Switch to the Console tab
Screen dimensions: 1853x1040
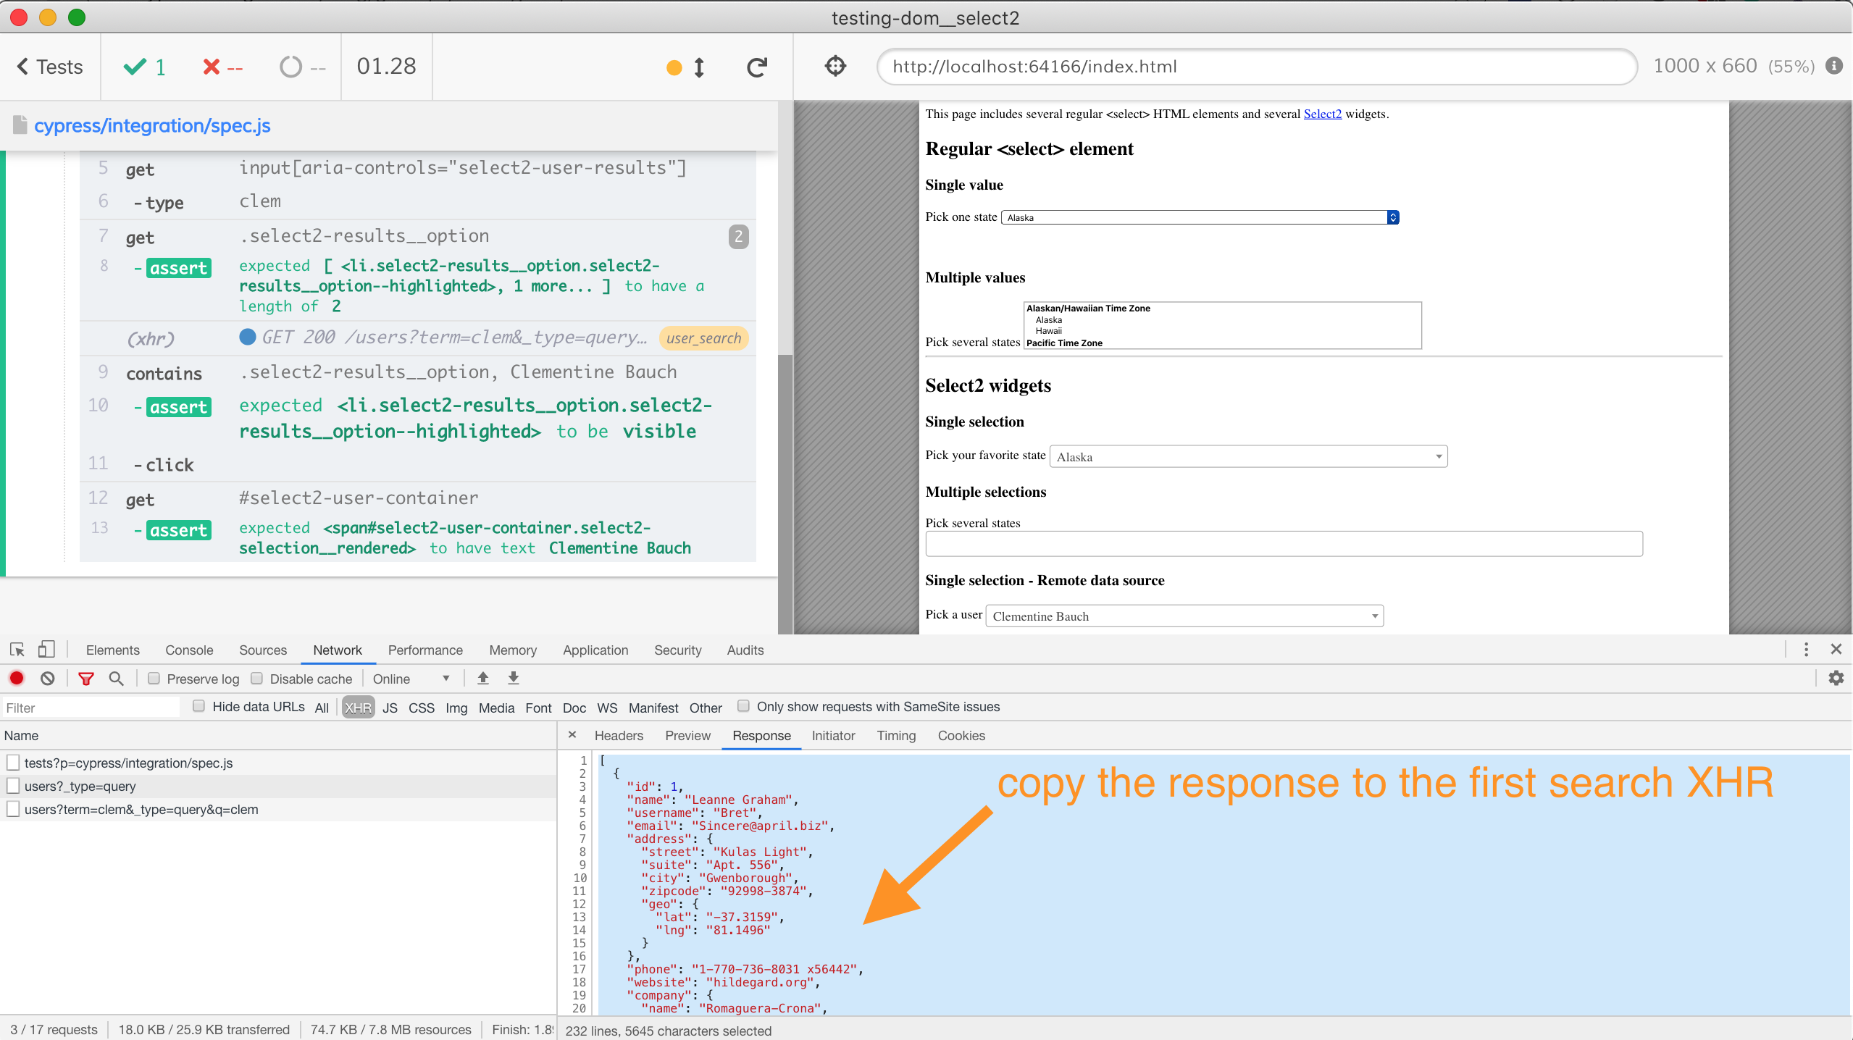click(x=189, y=650)
